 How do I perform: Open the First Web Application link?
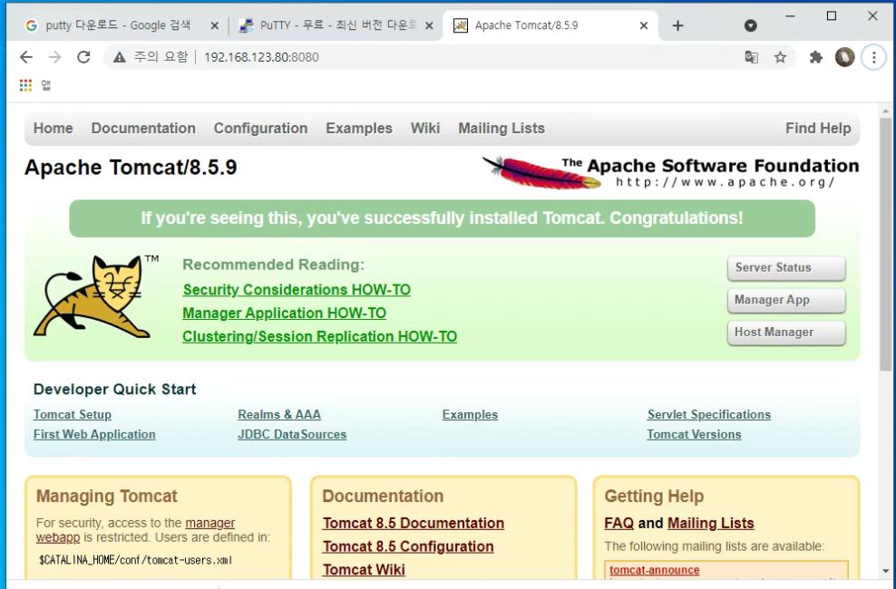point(94,434)
